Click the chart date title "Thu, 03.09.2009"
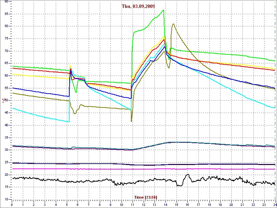Screen dimensions: 277x208 (138, 6)
